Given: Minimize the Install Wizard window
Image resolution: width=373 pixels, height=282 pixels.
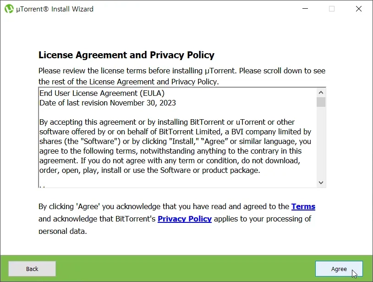Looking at the screenshot, I should click(x=305, y=9).
